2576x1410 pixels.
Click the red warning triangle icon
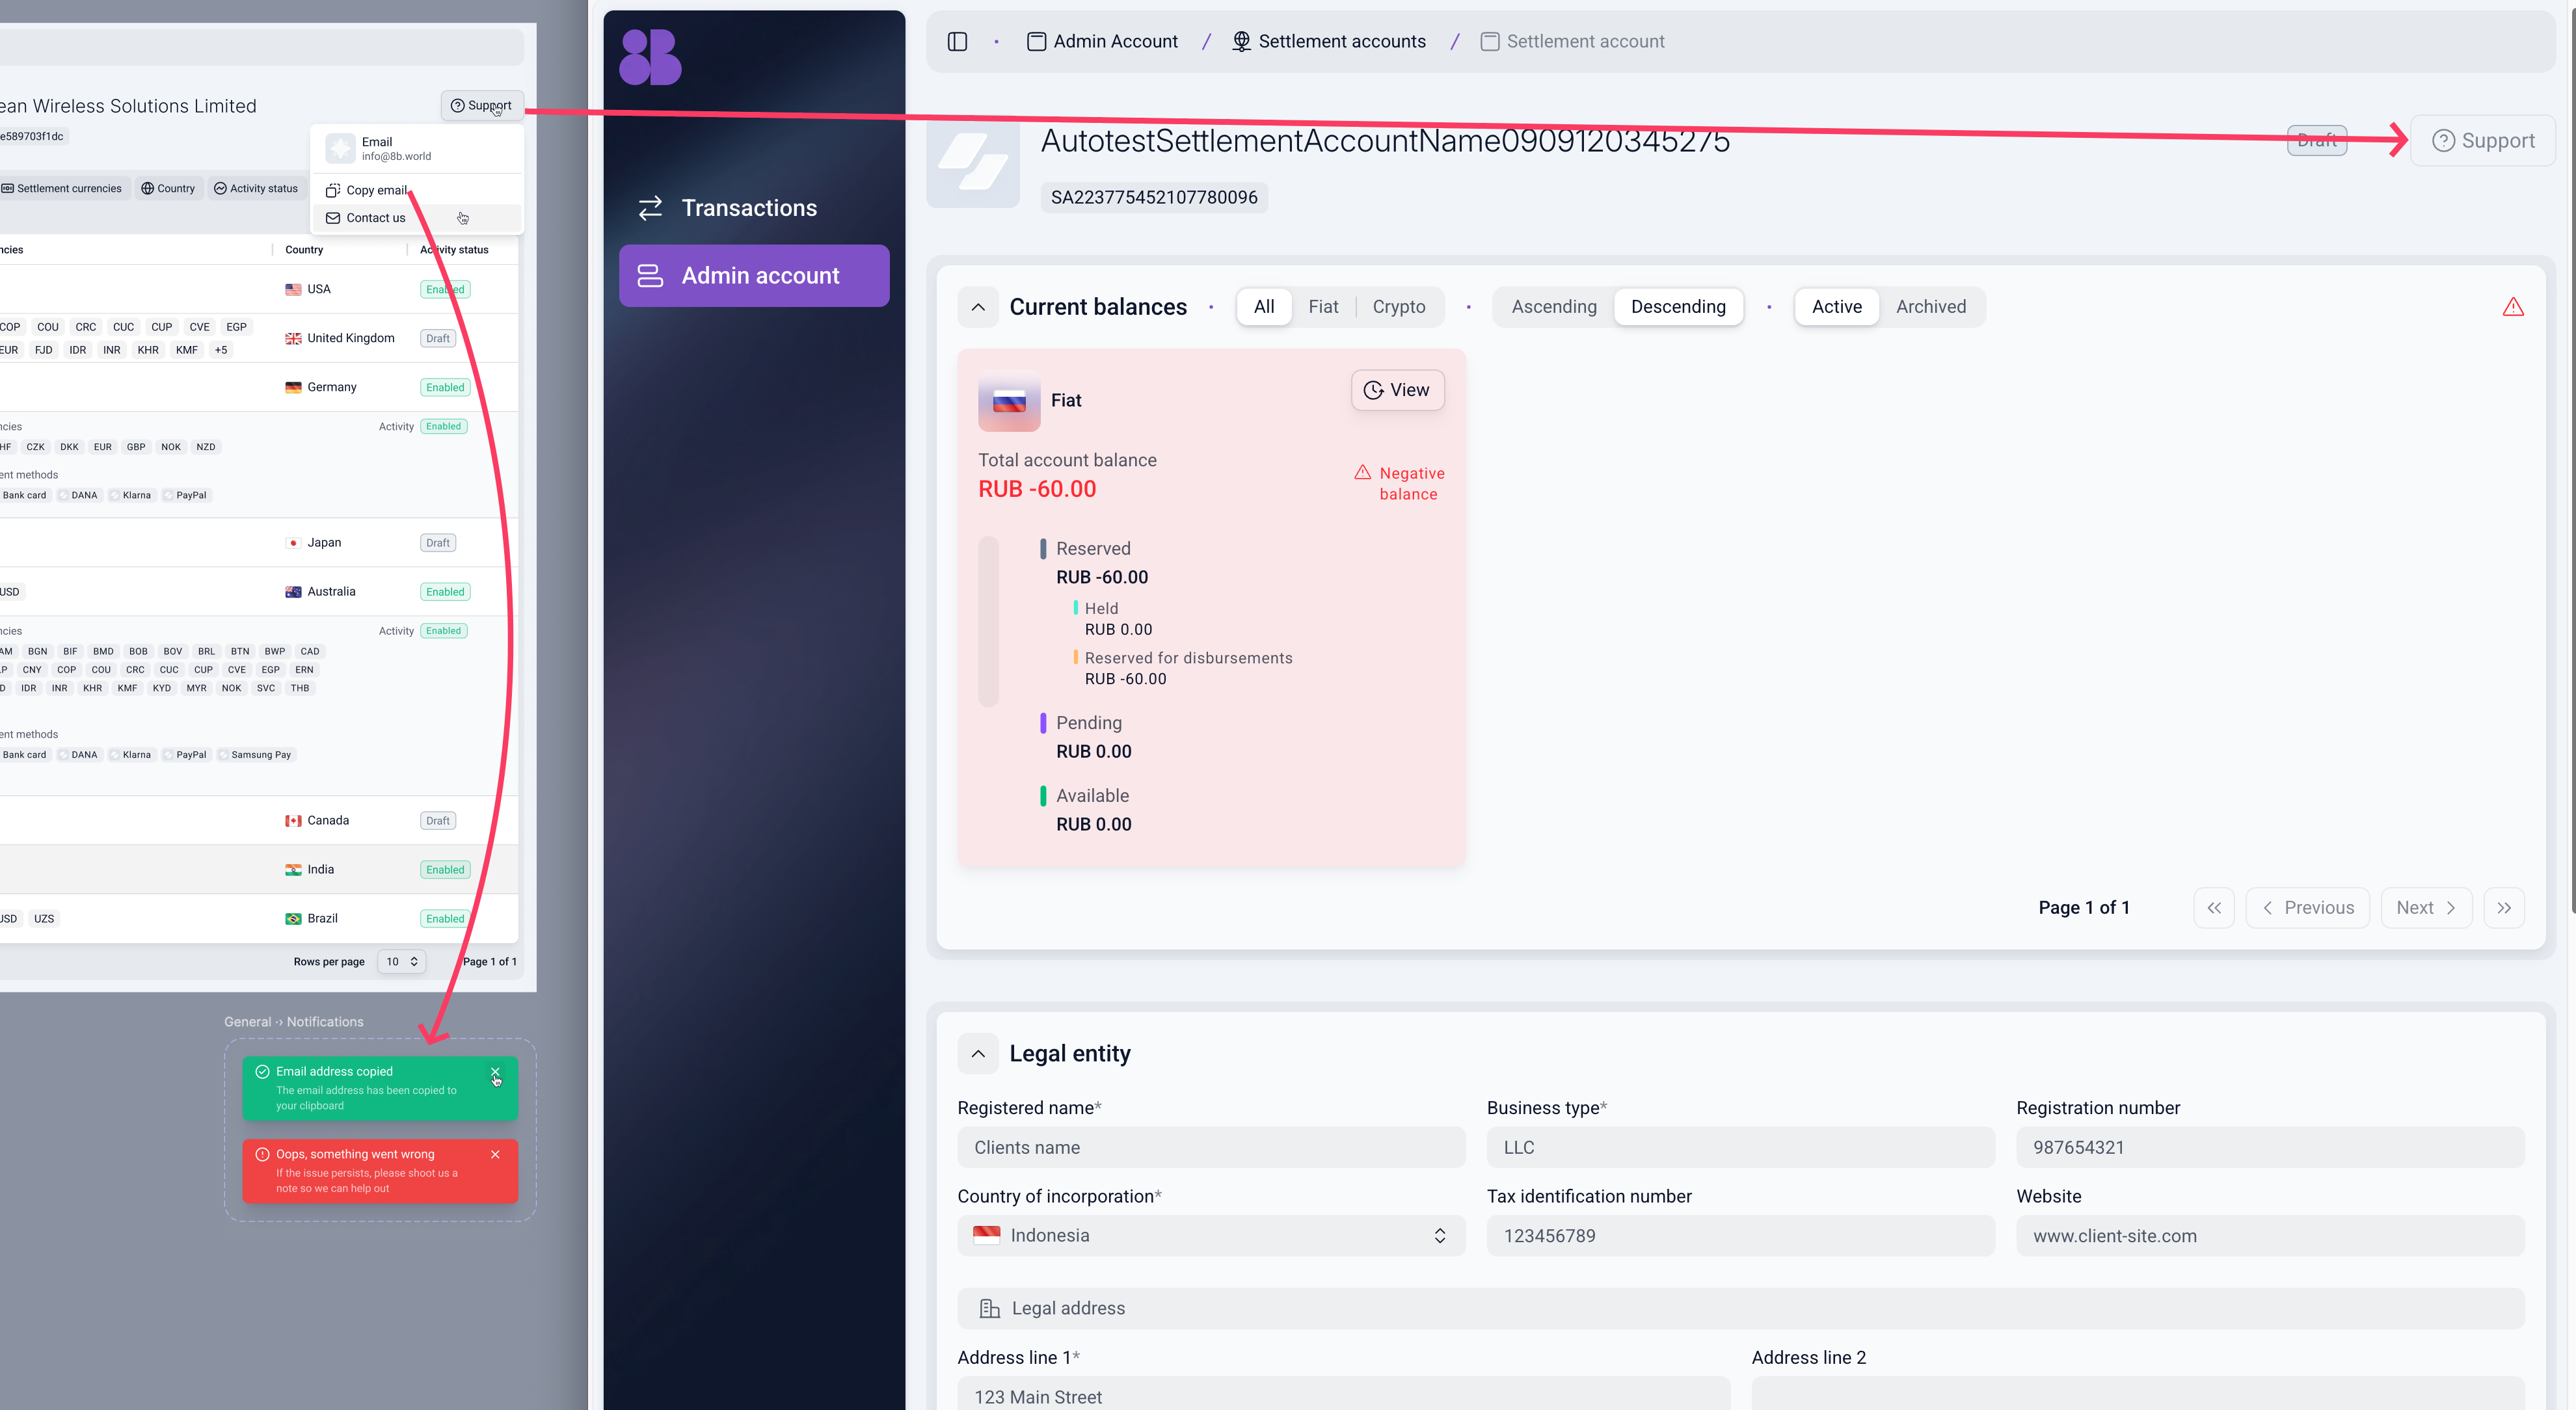tap(2513, 307)
